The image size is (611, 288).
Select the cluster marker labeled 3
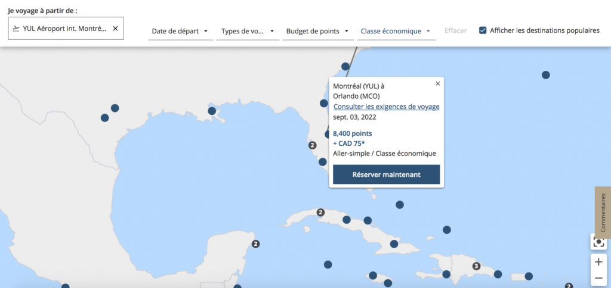click(476, 266)
